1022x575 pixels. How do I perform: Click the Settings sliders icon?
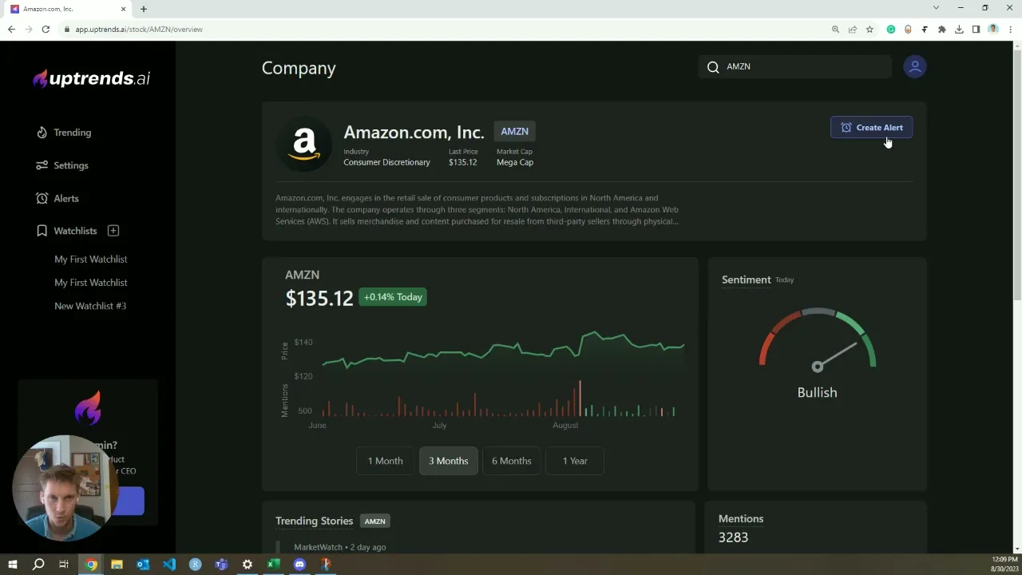coord(42,165)
